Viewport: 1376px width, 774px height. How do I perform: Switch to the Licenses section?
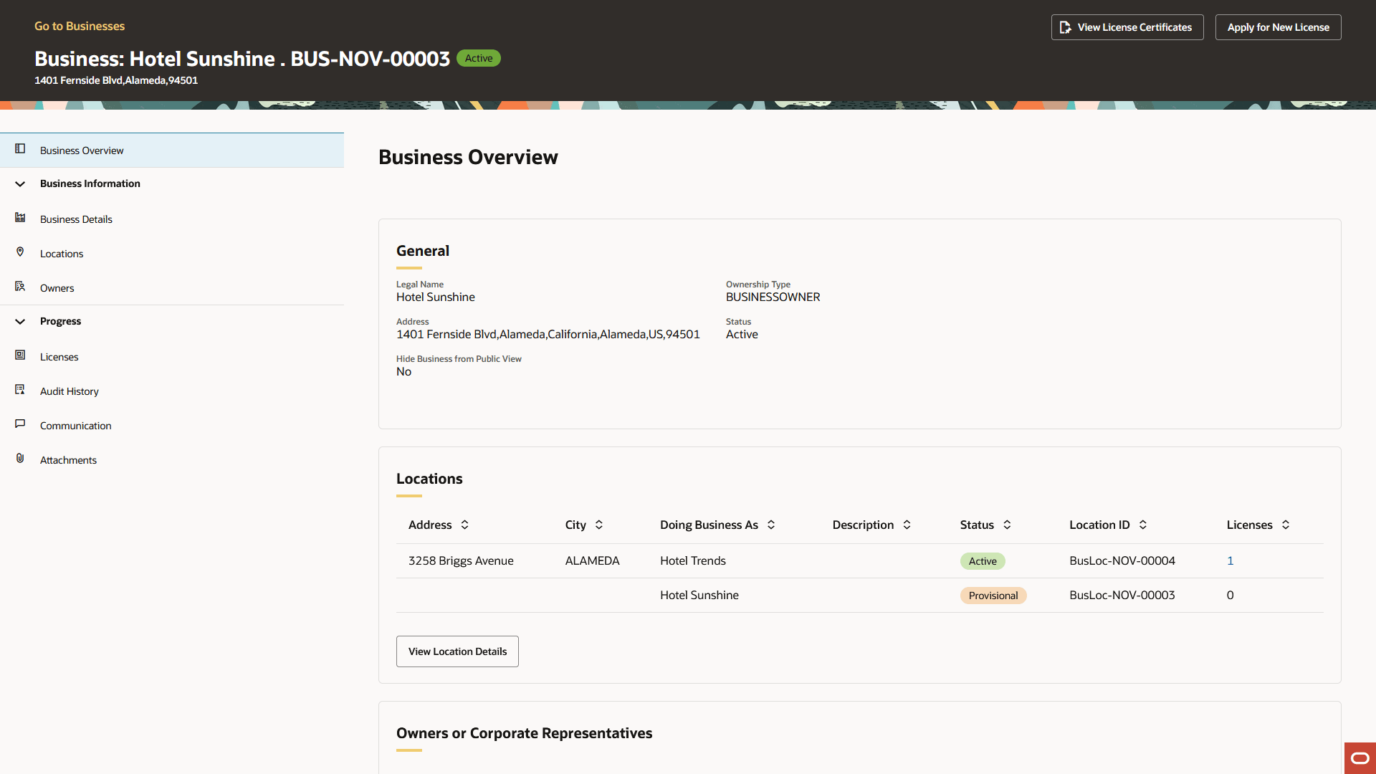[59, 356]
